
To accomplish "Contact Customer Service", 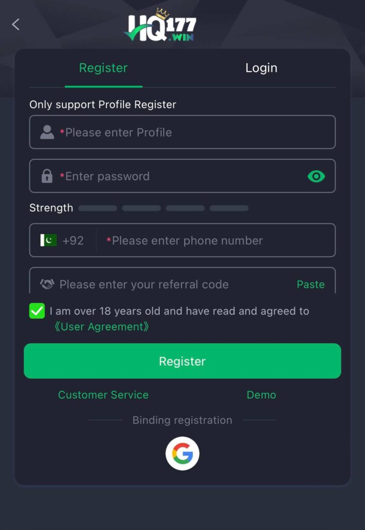I will tap(103, 394).
